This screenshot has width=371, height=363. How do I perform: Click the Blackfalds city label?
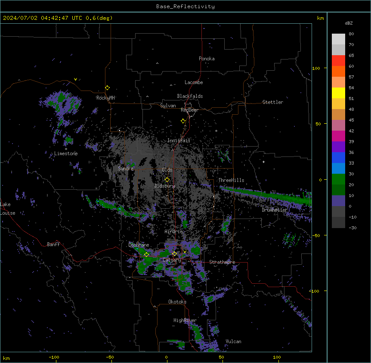(x=190, y=96)
